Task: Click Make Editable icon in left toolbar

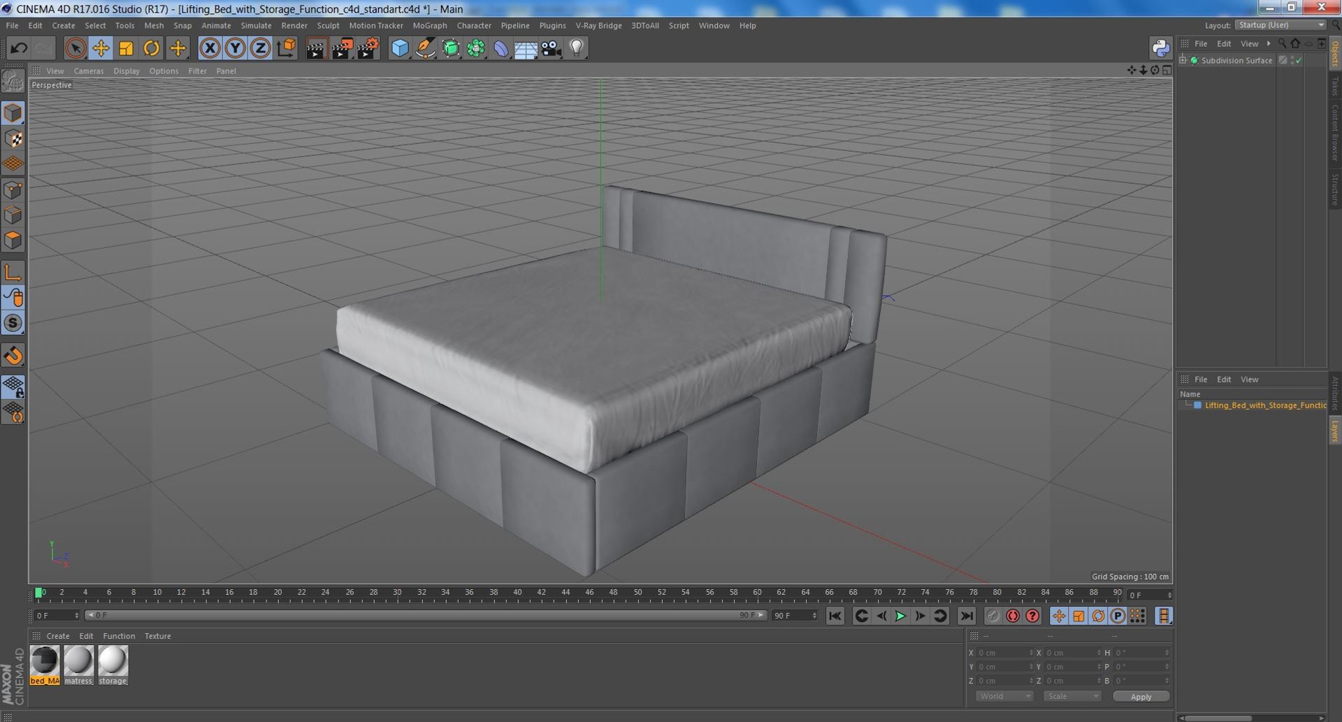Action: tap(13, 82)
